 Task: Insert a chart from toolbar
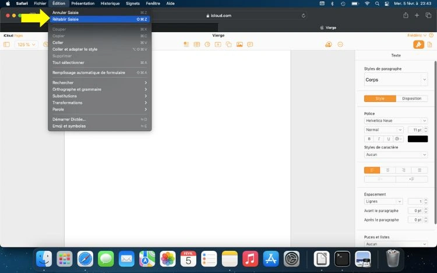click(207, 44)
